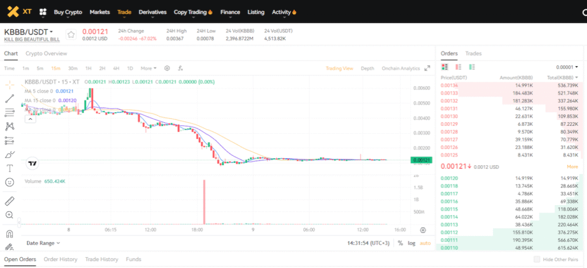Switch chart to Depth view
Viewport: 587px width, 268px height.
(x=367, y=69)
